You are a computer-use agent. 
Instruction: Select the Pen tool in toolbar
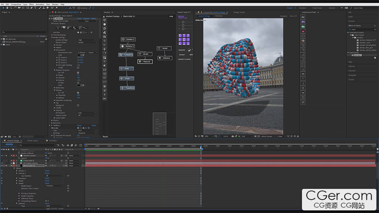(32, 8)
